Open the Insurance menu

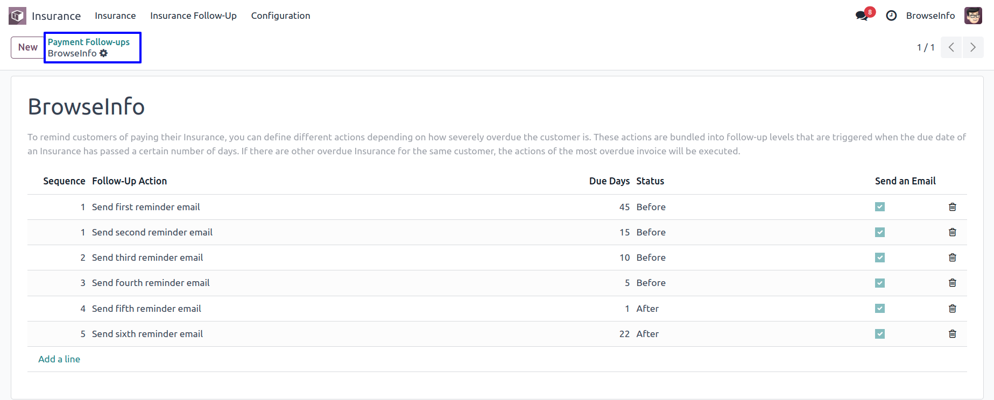pos(115,16)
